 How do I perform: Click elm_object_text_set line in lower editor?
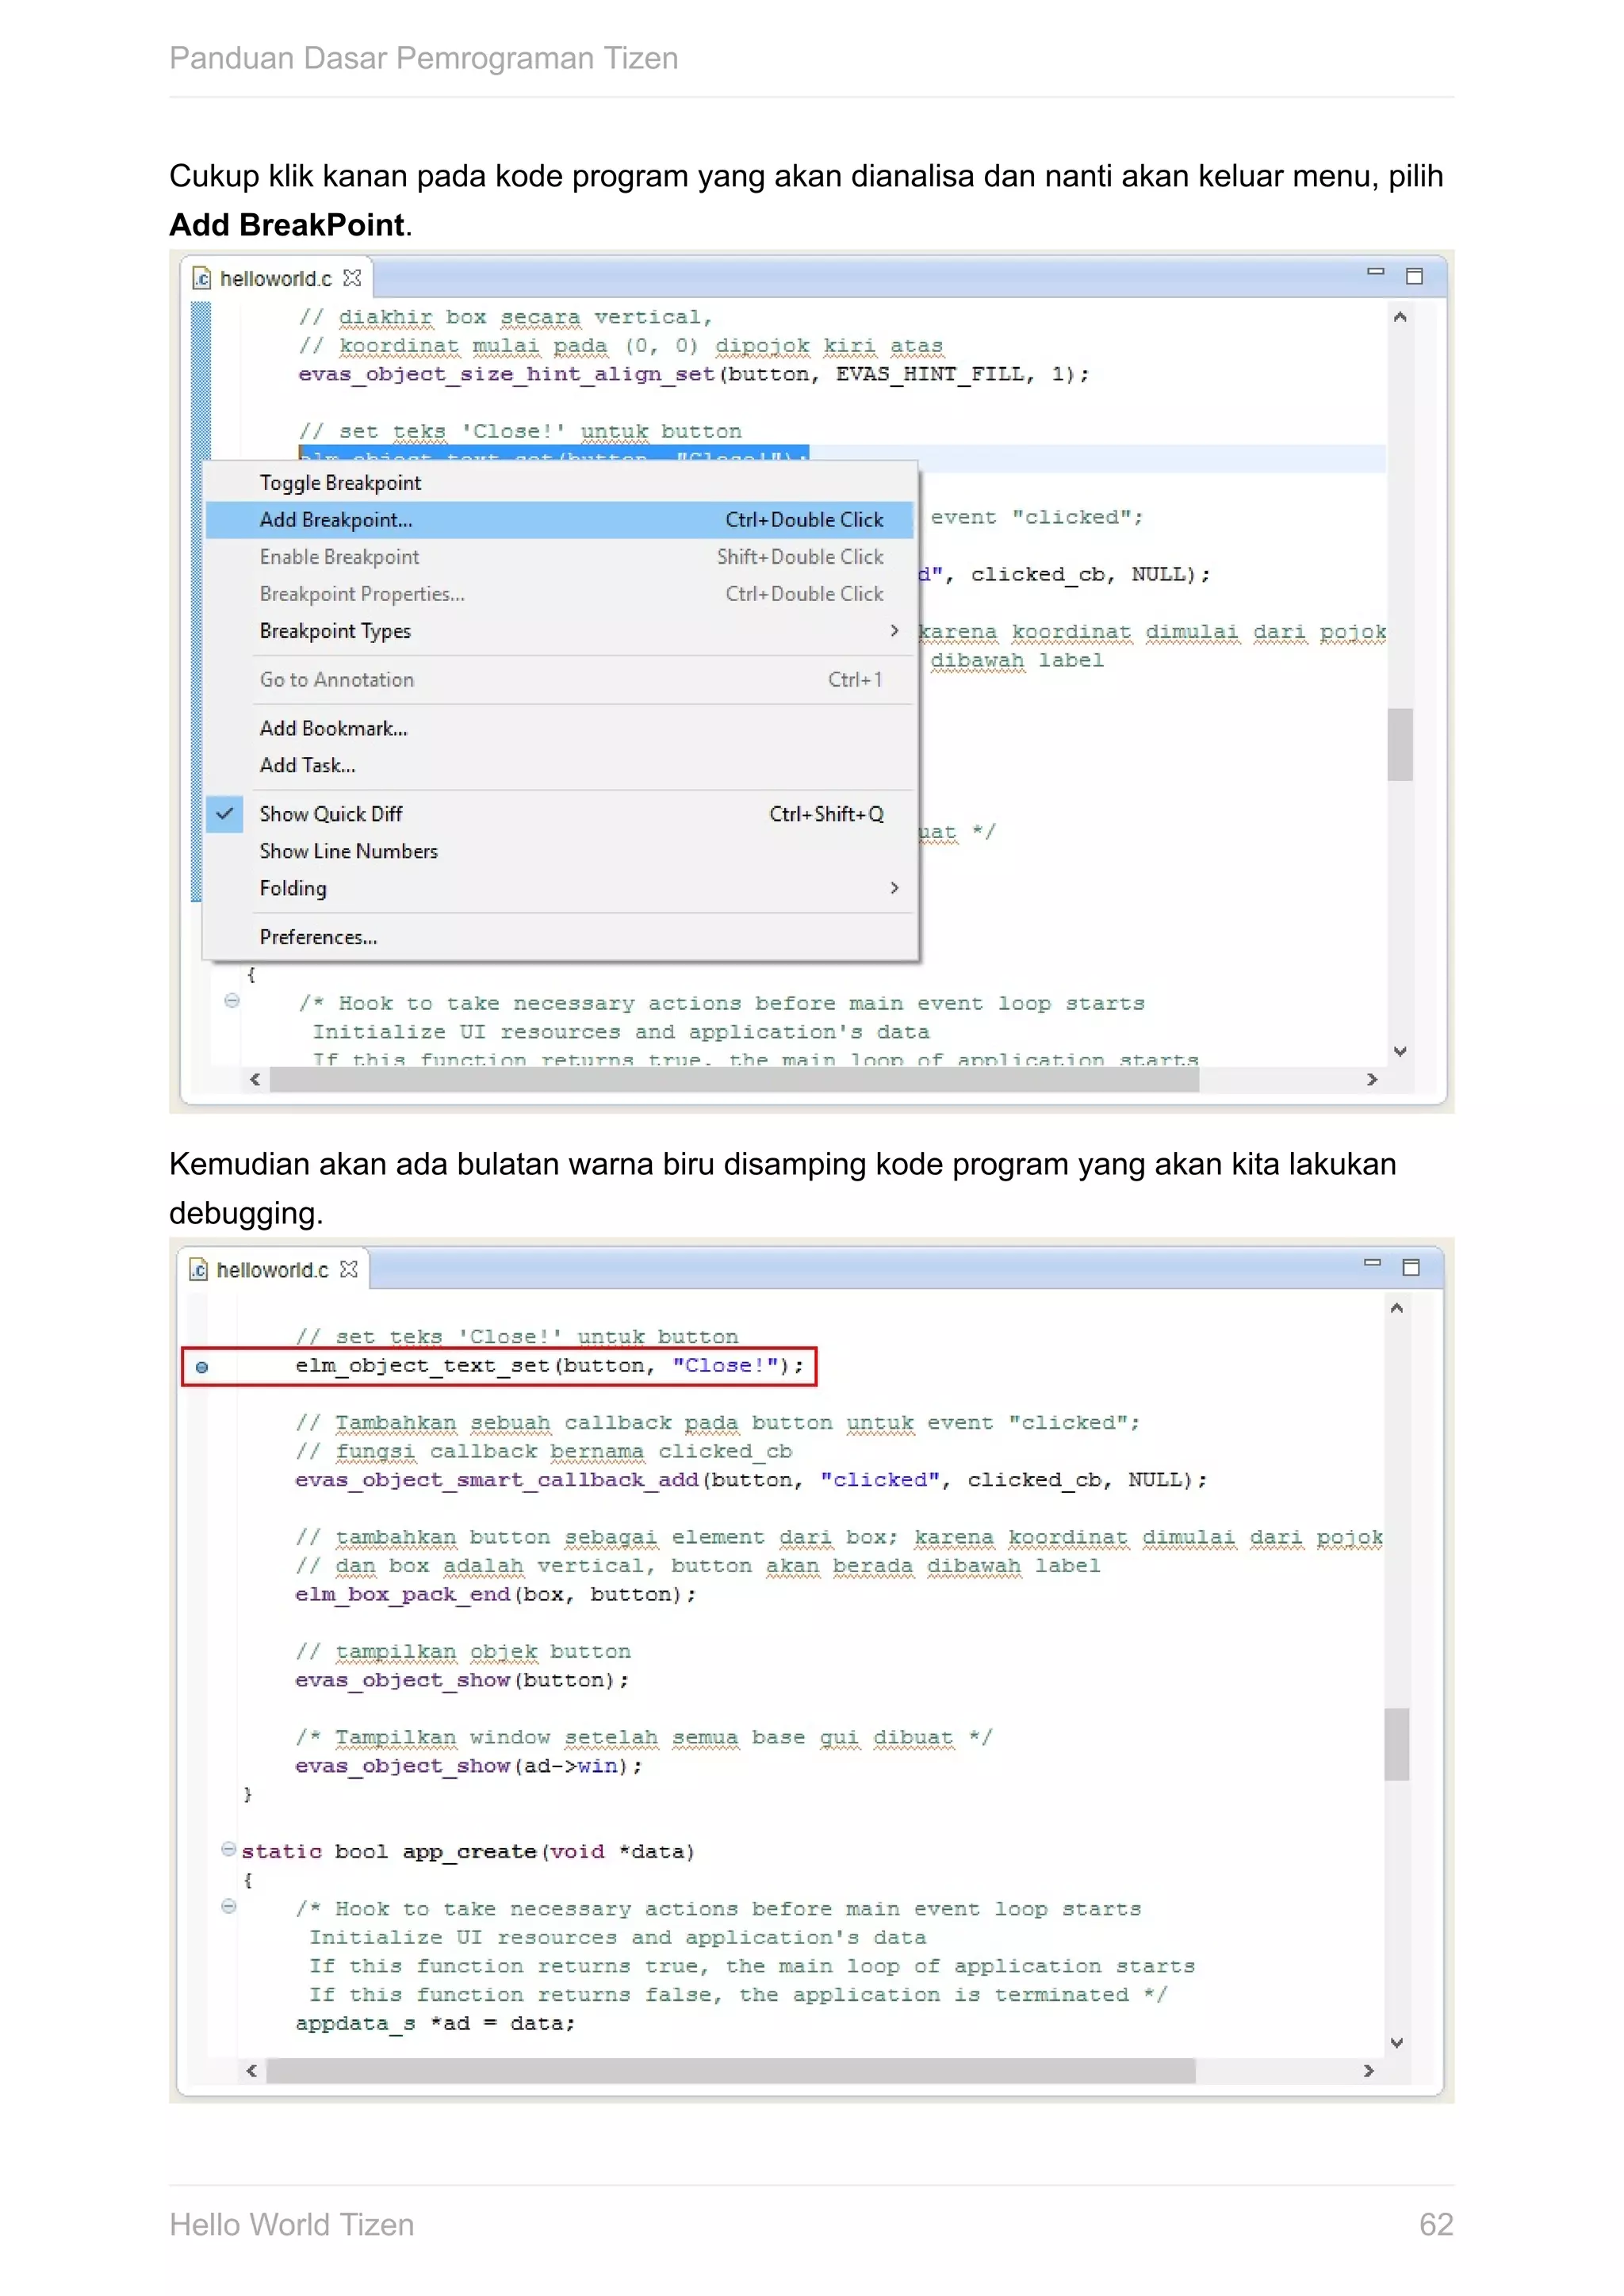click(549, 1366)
